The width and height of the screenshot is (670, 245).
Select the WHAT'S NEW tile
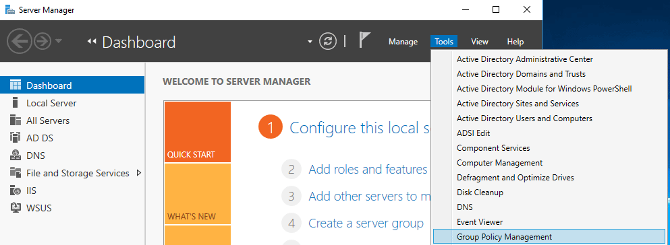198,194
